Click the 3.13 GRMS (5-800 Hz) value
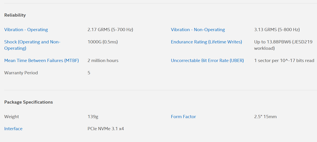317x142 pixels. [277, 30]
